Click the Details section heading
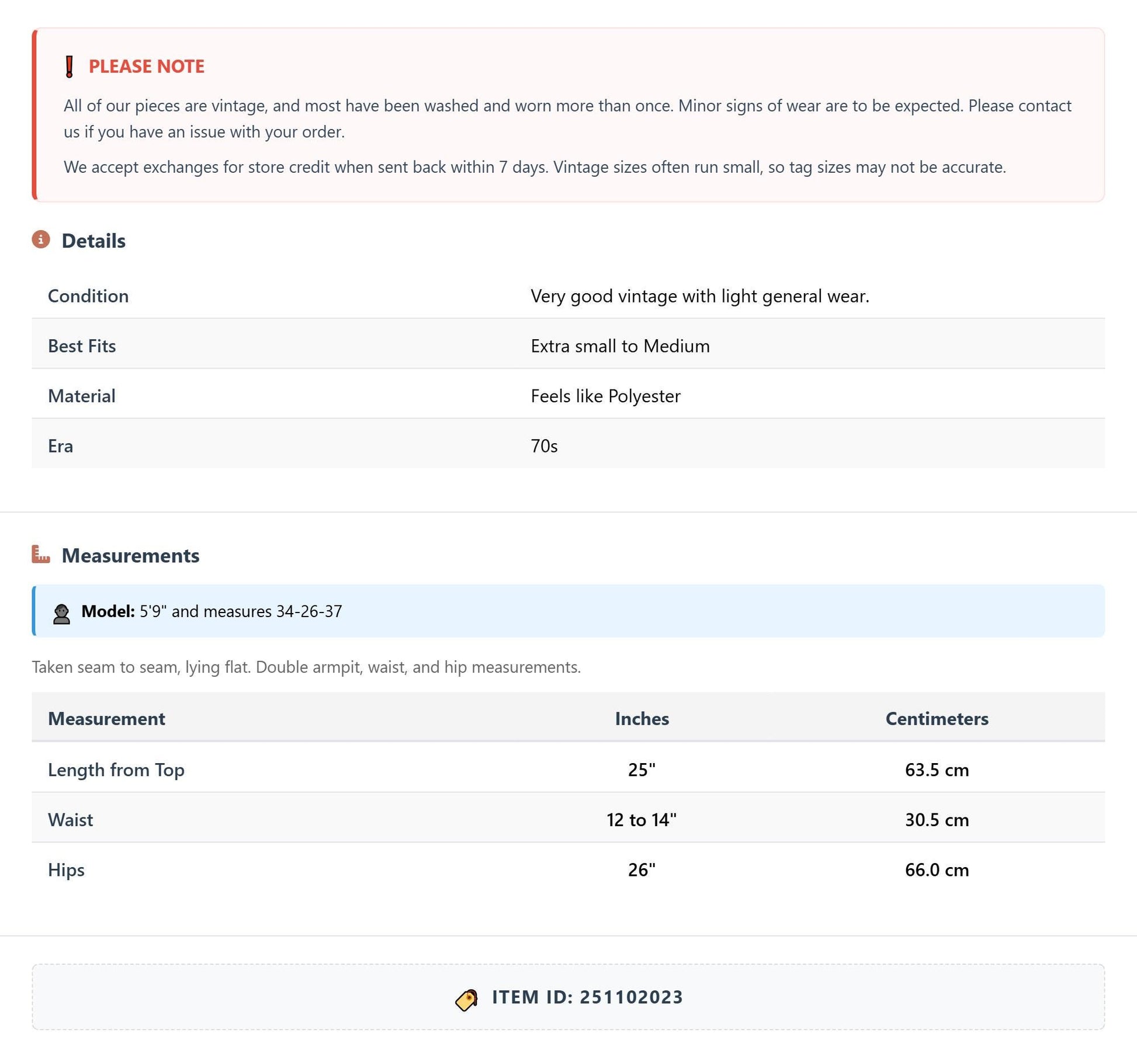1137x1058 pixels. (x=93, y=241)
